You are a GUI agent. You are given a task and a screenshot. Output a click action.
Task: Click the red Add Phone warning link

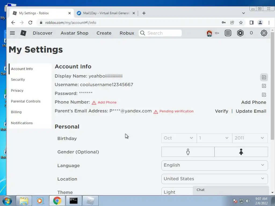(x=107, y=102)
